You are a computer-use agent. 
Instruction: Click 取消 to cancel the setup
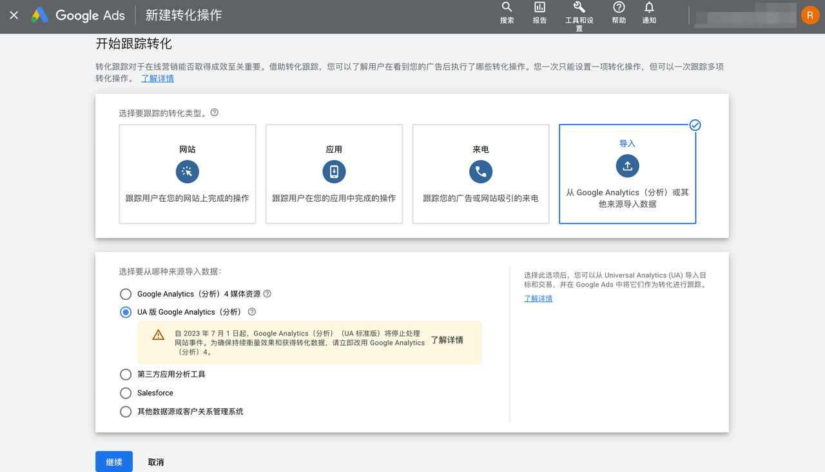click(x=155, y=462)
